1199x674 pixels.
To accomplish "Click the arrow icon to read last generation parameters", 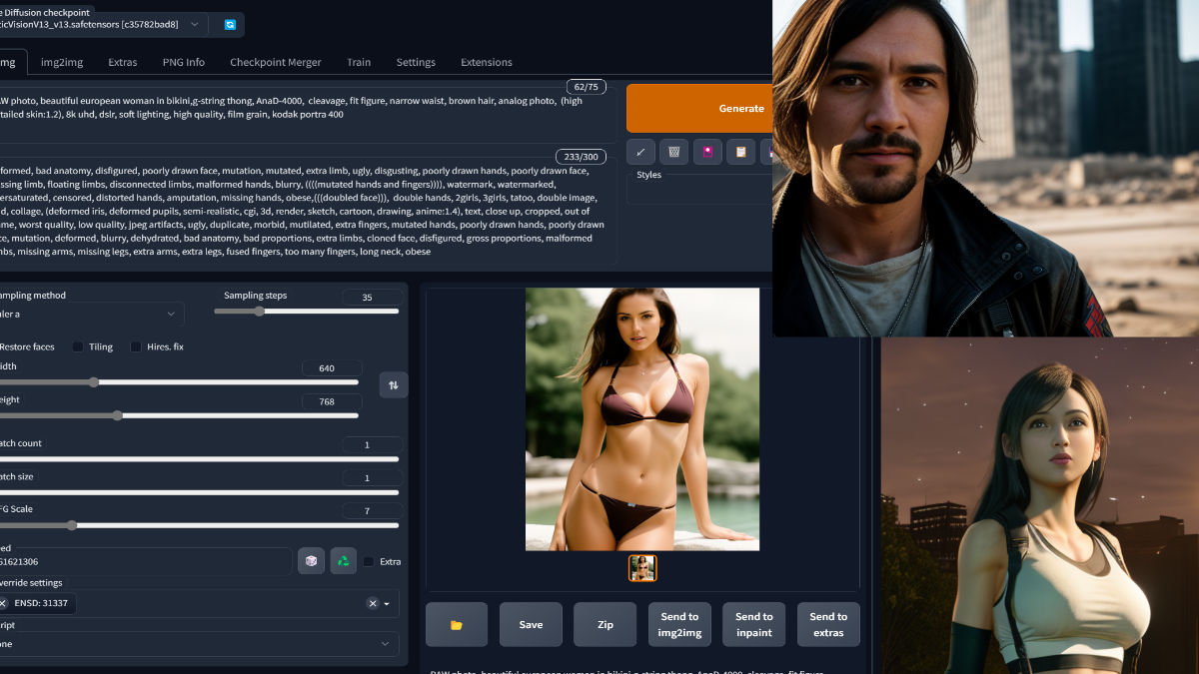I will [640, 152].
